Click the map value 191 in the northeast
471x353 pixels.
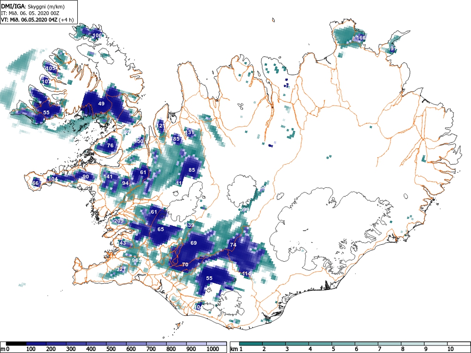(x=392, y=48)
